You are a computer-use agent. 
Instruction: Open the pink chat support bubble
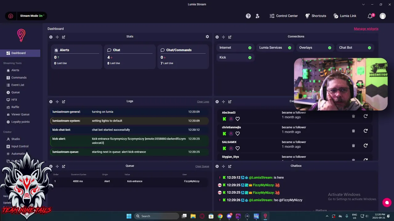[x=387, y=203]
